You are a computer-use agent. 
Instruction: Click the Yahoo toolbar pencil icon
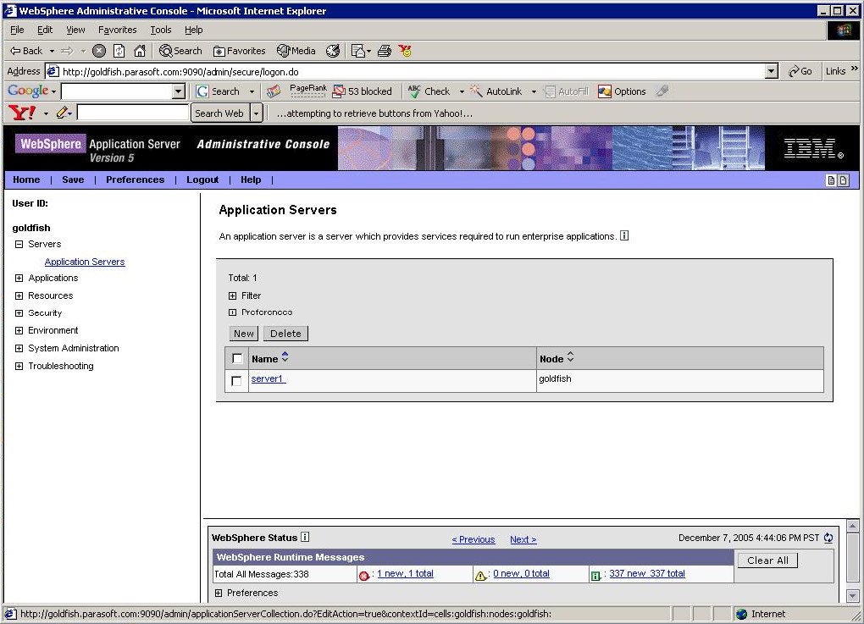(62, 113)
